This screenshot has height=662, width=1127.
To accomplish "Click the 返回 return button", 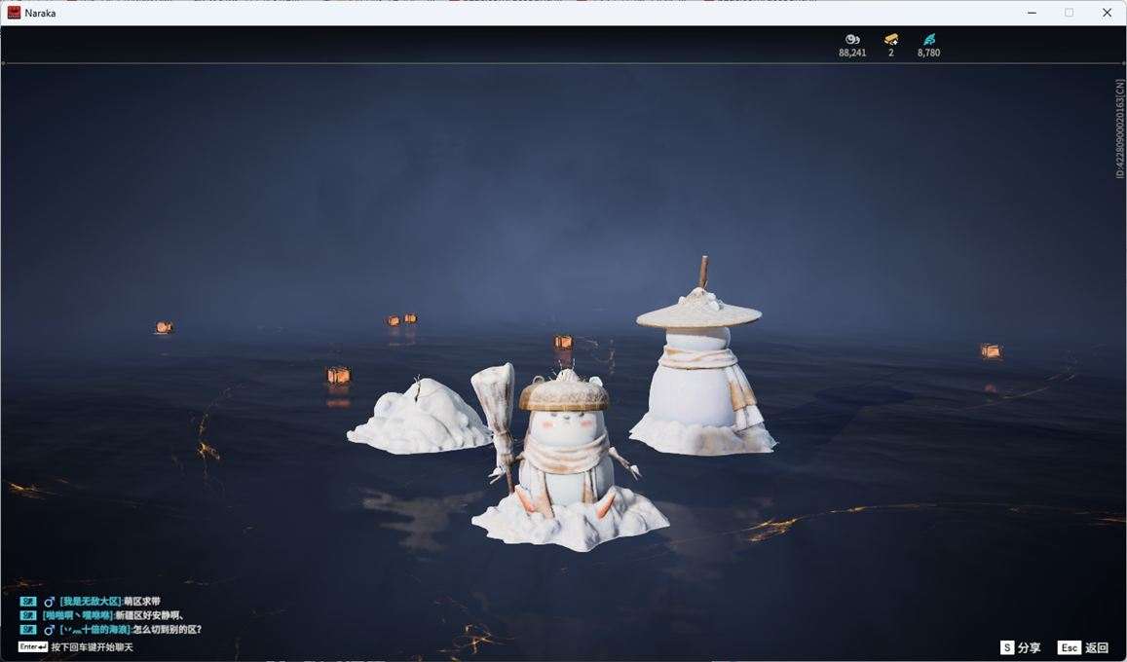I will pyautogui.click(x=1096, y=647).
